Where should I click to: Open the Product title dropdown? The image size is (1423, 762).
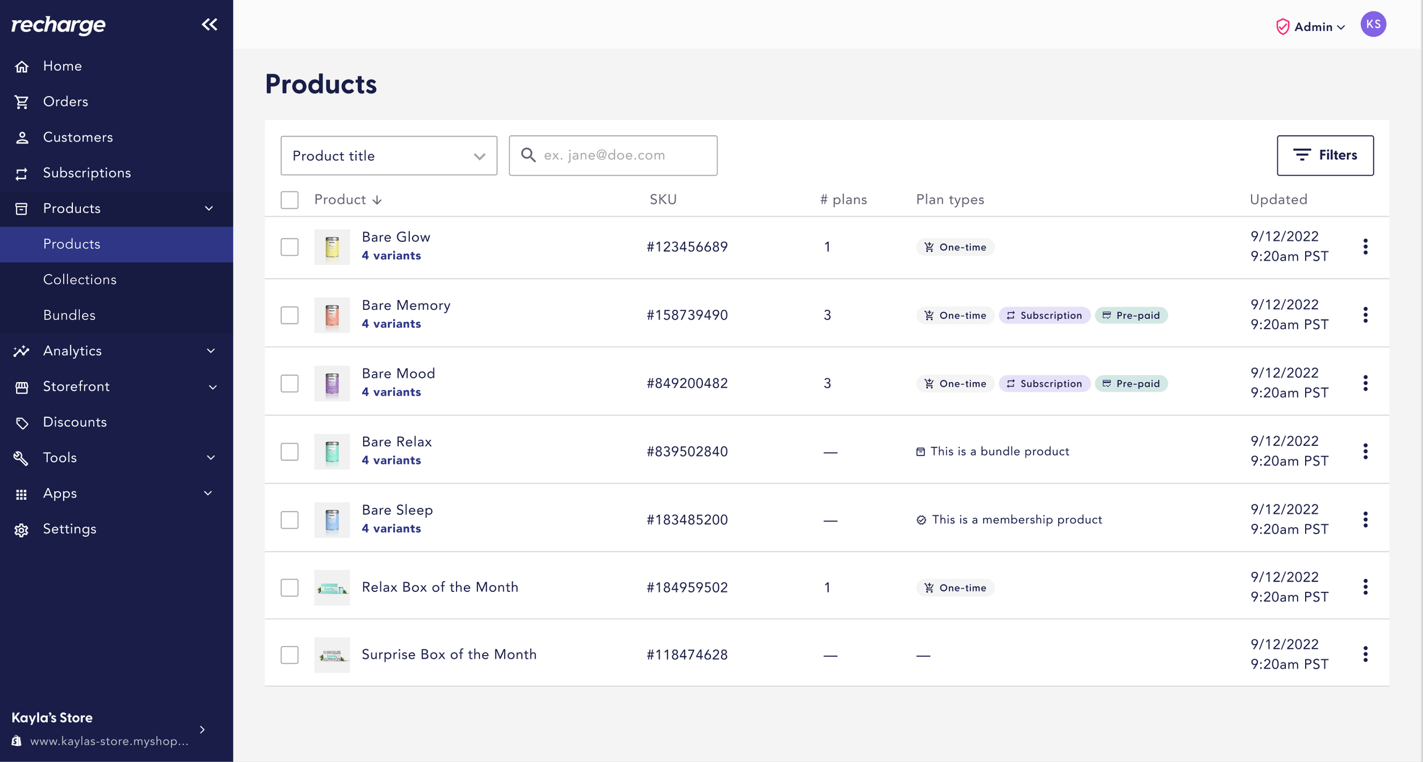point(389,156)
